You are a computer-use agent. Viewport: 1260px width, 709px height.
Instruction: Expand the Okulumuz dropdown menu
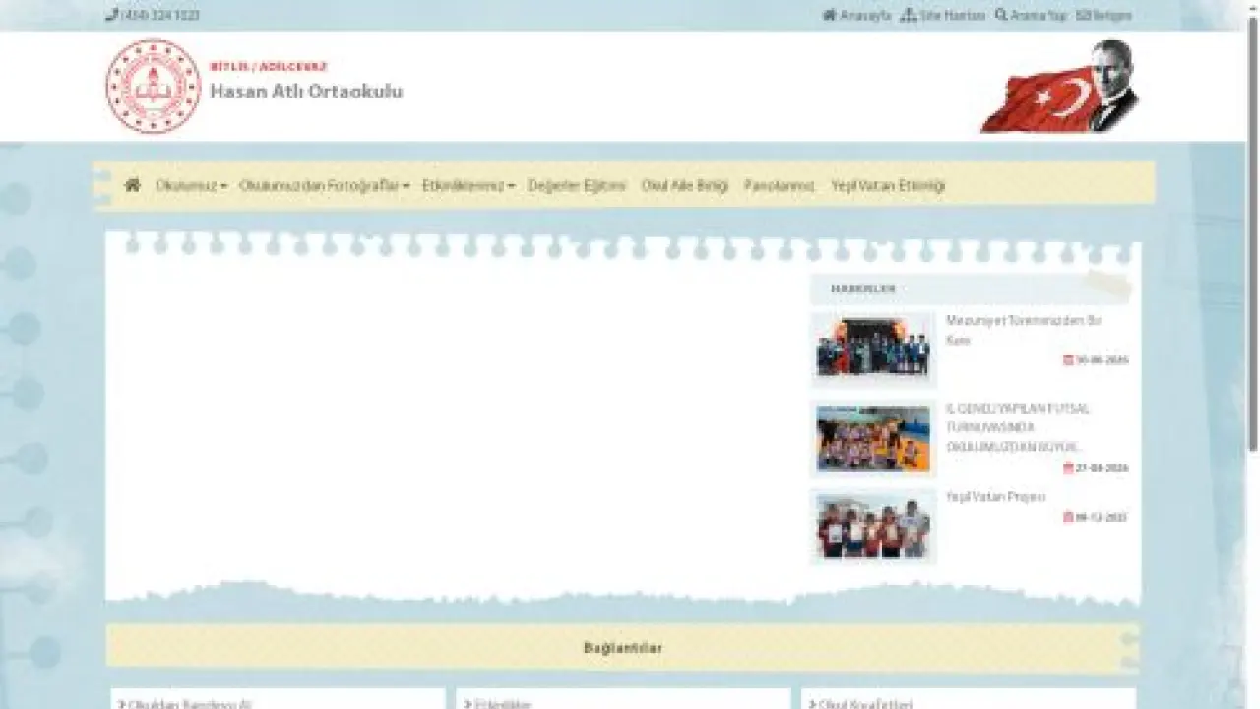tap(191, 185)
